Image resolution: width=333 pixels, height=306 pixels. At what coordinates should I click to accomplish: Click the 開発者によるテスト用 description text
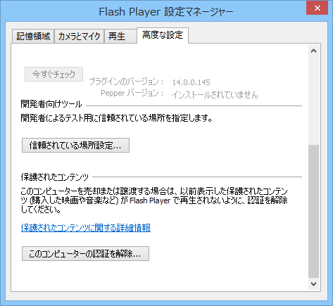coord(116,118)
